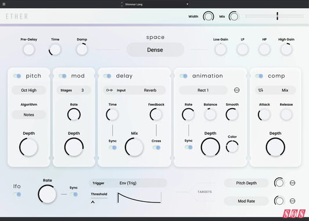Click the animation Balance knob
Image resolution: width=309 pixels, height=221 pixels.
pos(210,115)
